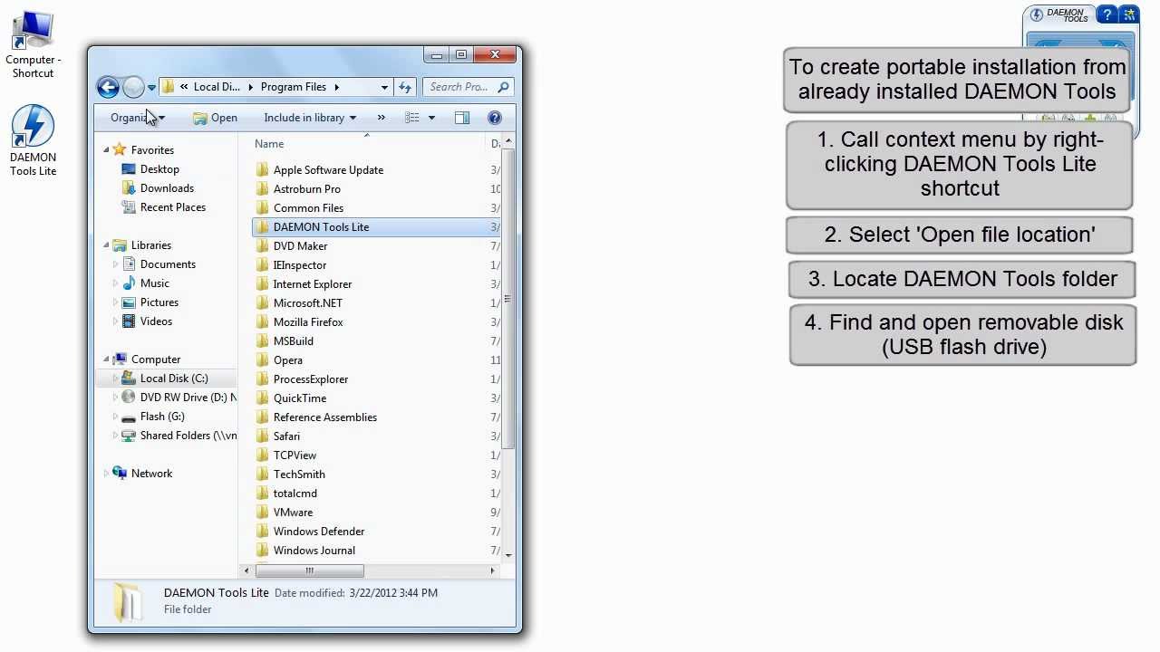Select the DVD Maker folder

click(x=300, y=246)
